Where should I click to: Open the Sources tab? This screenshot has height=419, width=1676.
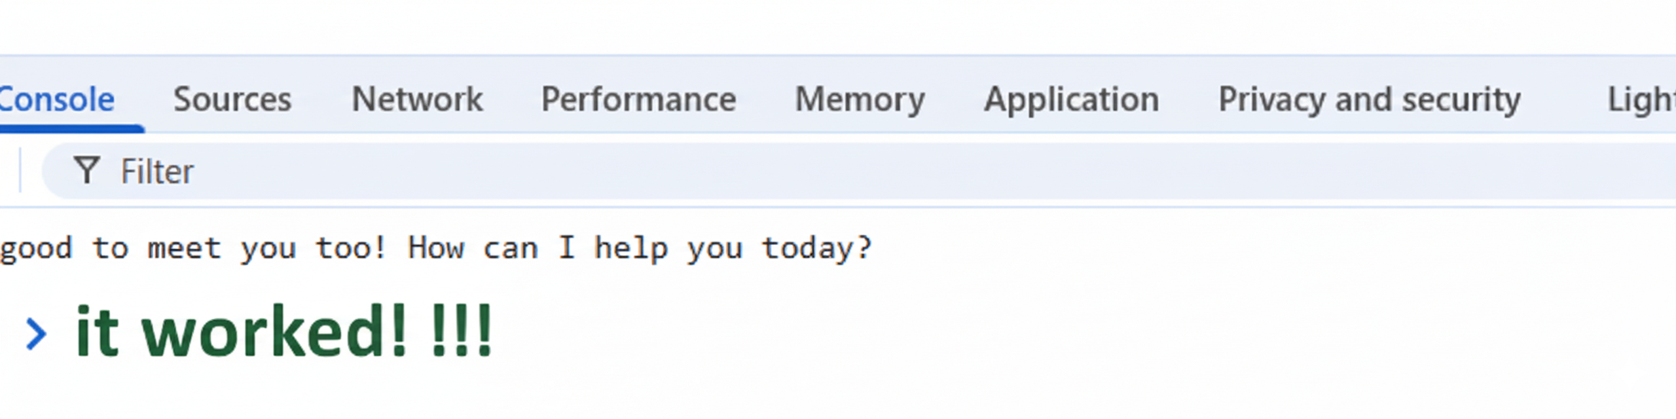pos(232,100)
